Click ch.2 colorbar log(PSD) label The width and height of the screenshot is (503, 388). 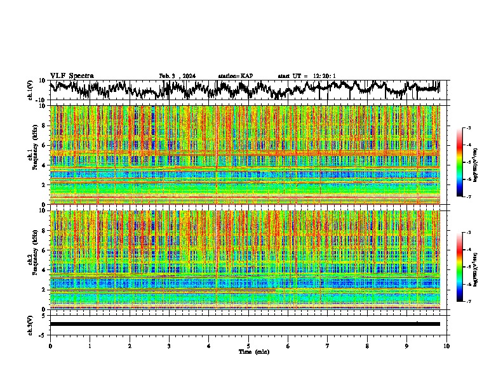pos(476,269)
